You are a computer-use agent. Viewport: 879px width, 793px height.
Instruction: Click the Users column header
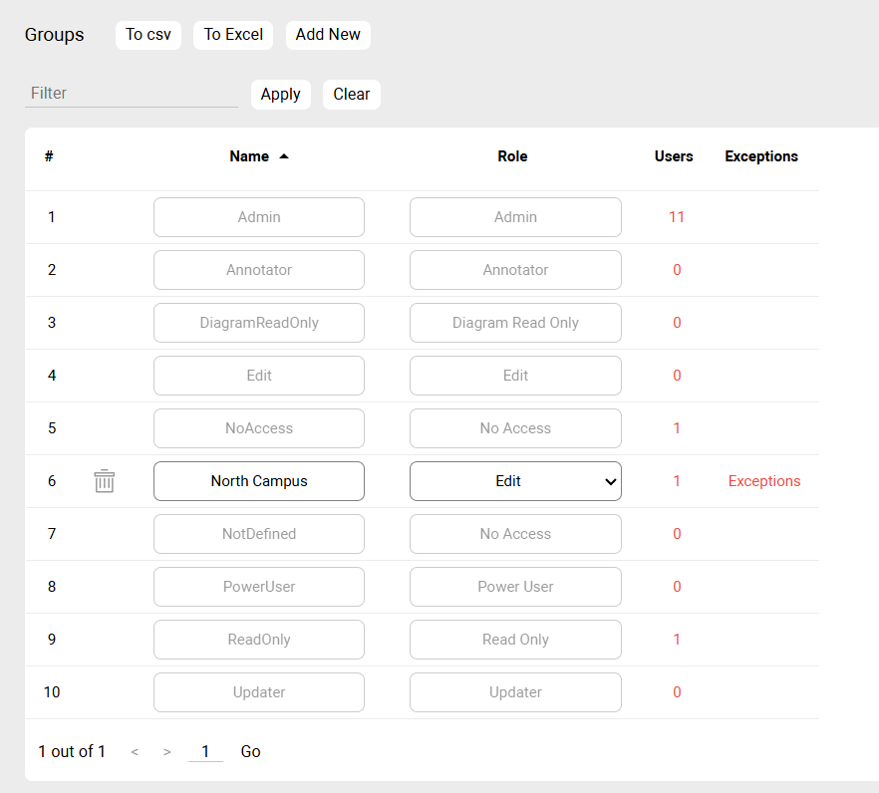(x=674, y=156)
